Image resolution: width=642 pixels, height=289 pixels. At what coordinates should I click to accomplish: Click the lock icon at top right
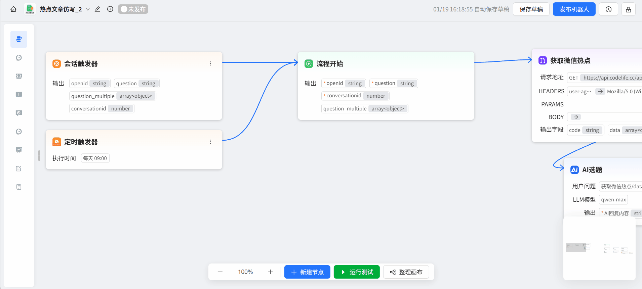click(x=628, y=9)
